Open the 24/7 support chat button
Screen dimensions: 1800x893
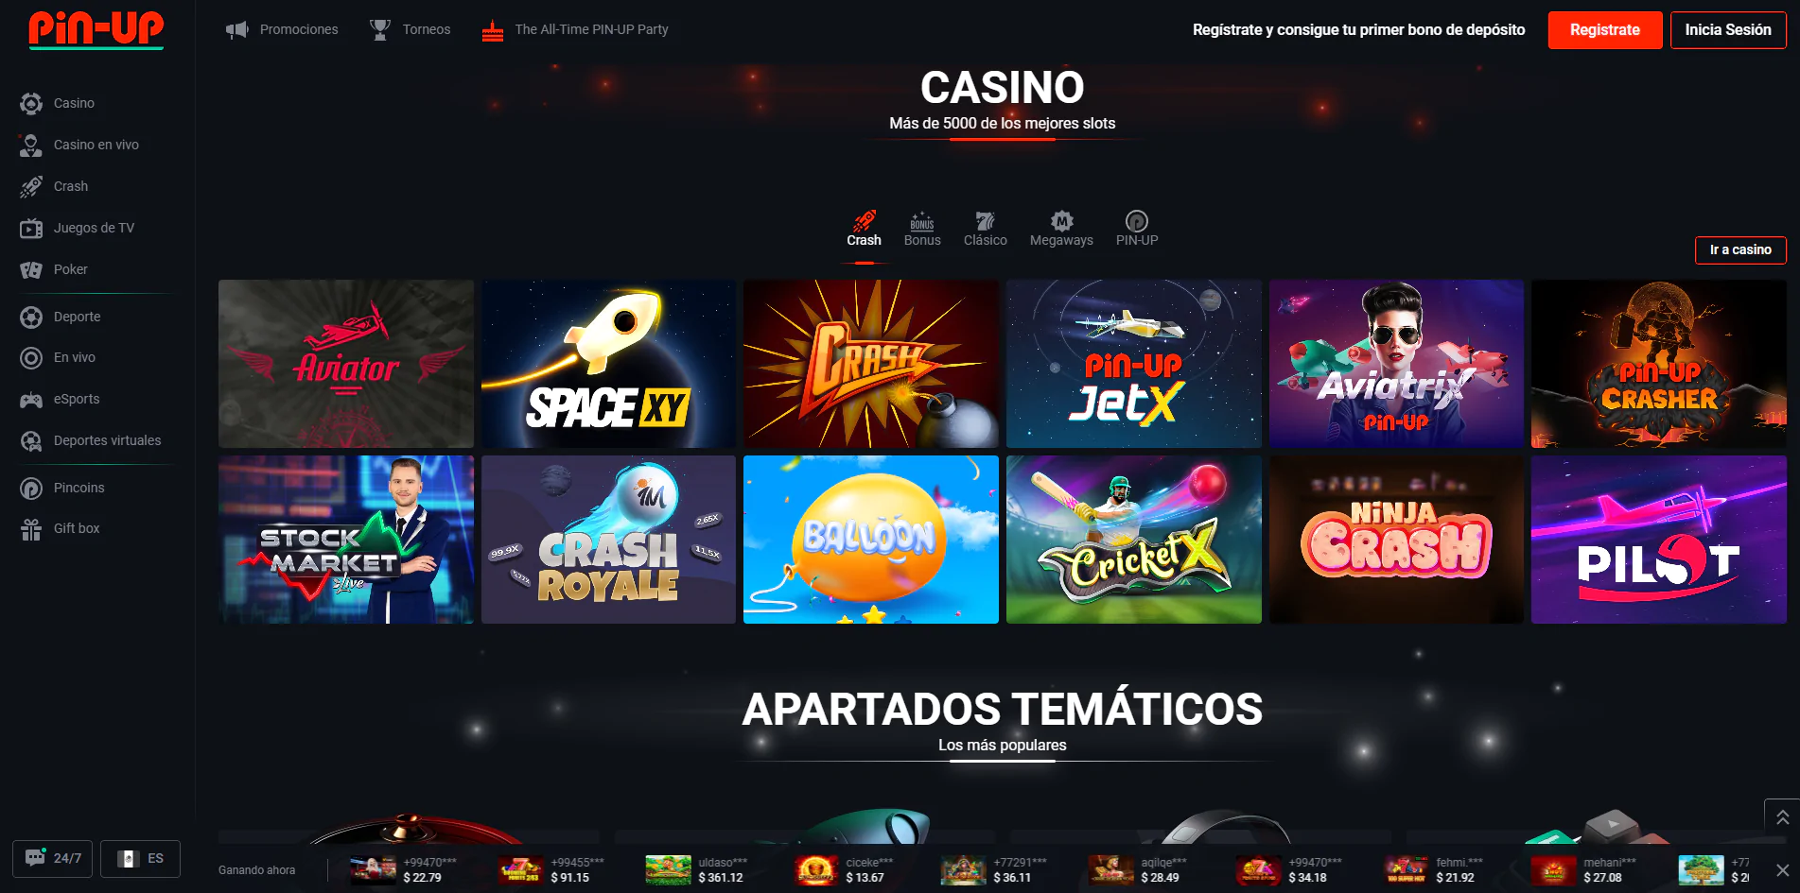[53, 858]
